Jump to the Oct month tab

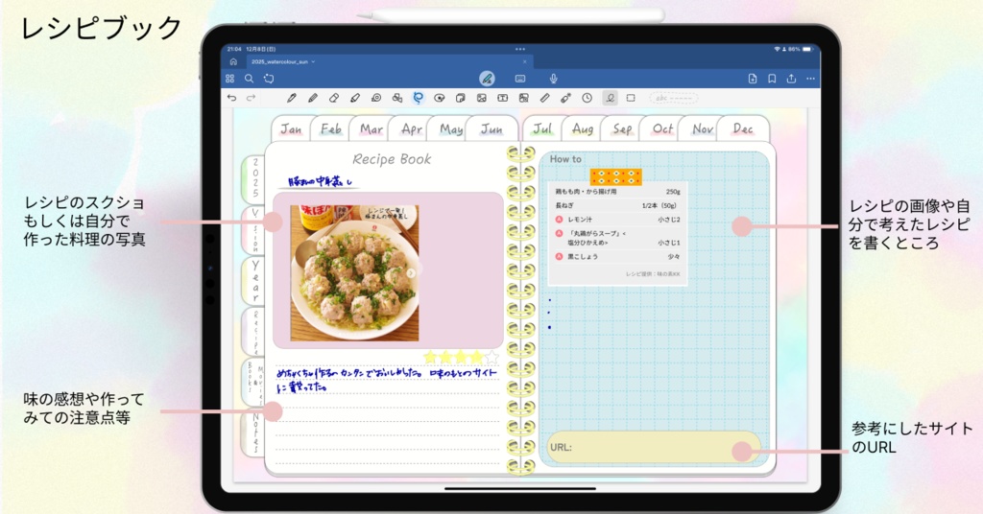(662, 128)
